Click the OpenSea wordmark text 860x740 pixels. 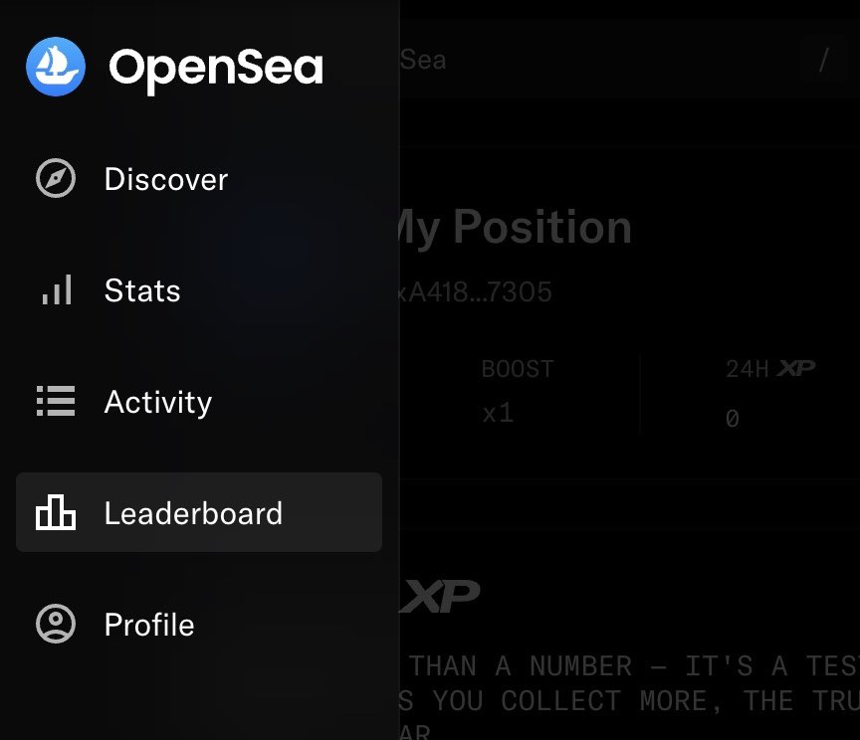(216, 68)
